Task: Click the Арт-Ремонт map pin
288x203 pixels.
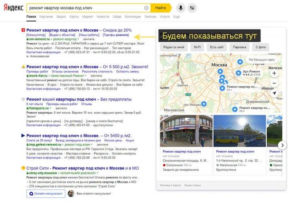Action: click(x=238, y=73)
